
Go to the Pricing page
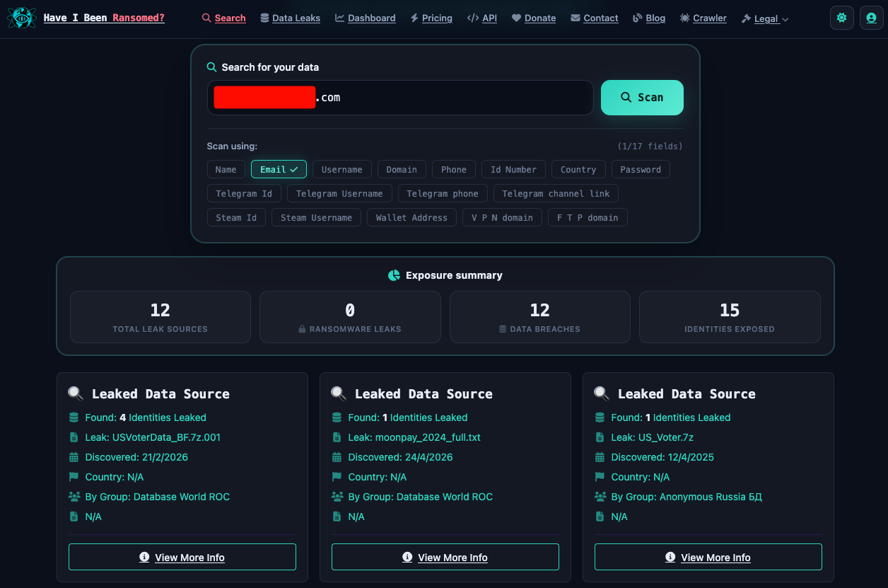pos(431,18)
